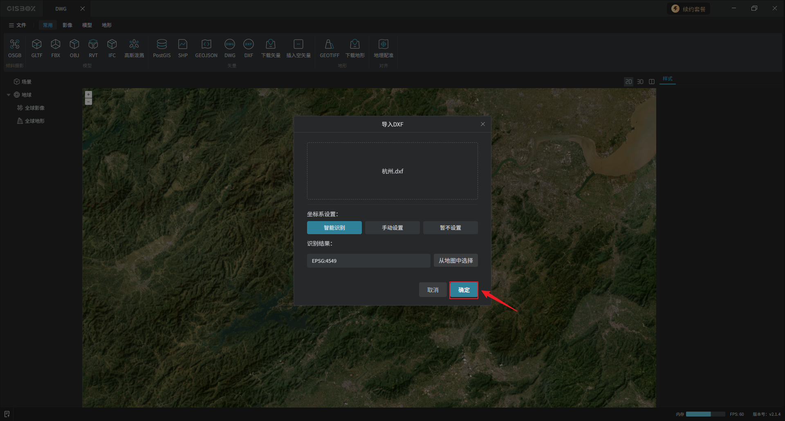Click the EPSG:4549 result field
Viewport: 785px width, 421px height.
(368, 261)
